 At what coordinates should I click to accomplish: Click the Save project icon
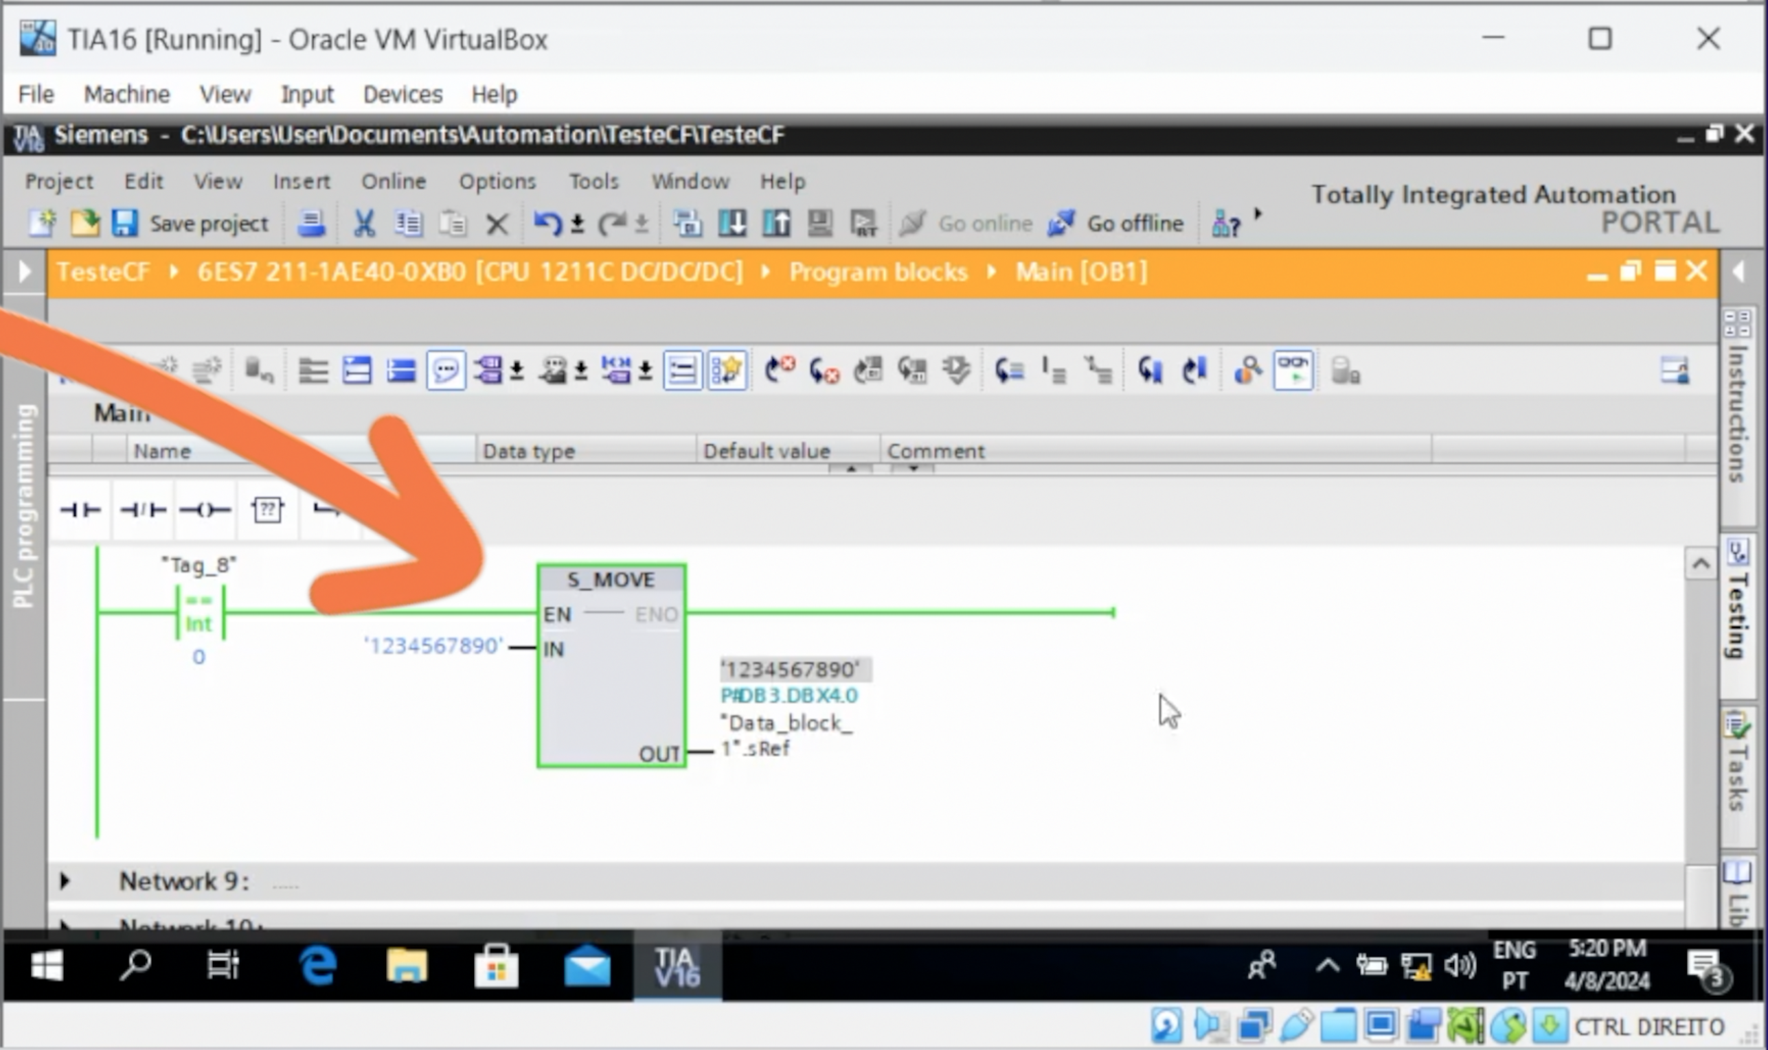(124, 224)
